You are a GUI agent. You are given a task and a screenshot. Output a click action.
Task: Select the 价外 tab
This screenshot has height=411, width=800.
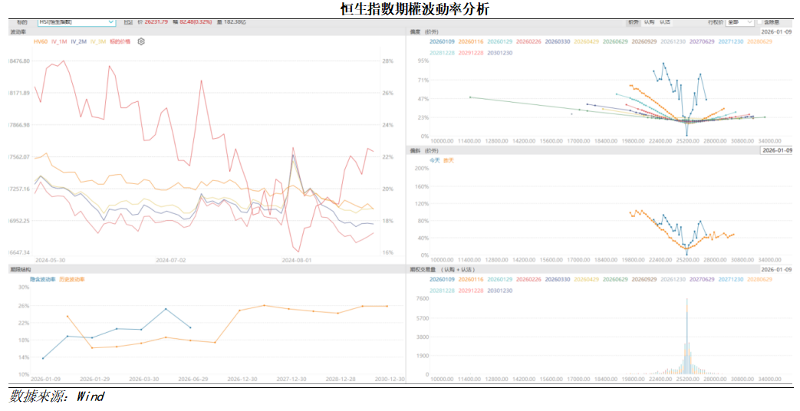pyautogui.click(x=633, y=23)
